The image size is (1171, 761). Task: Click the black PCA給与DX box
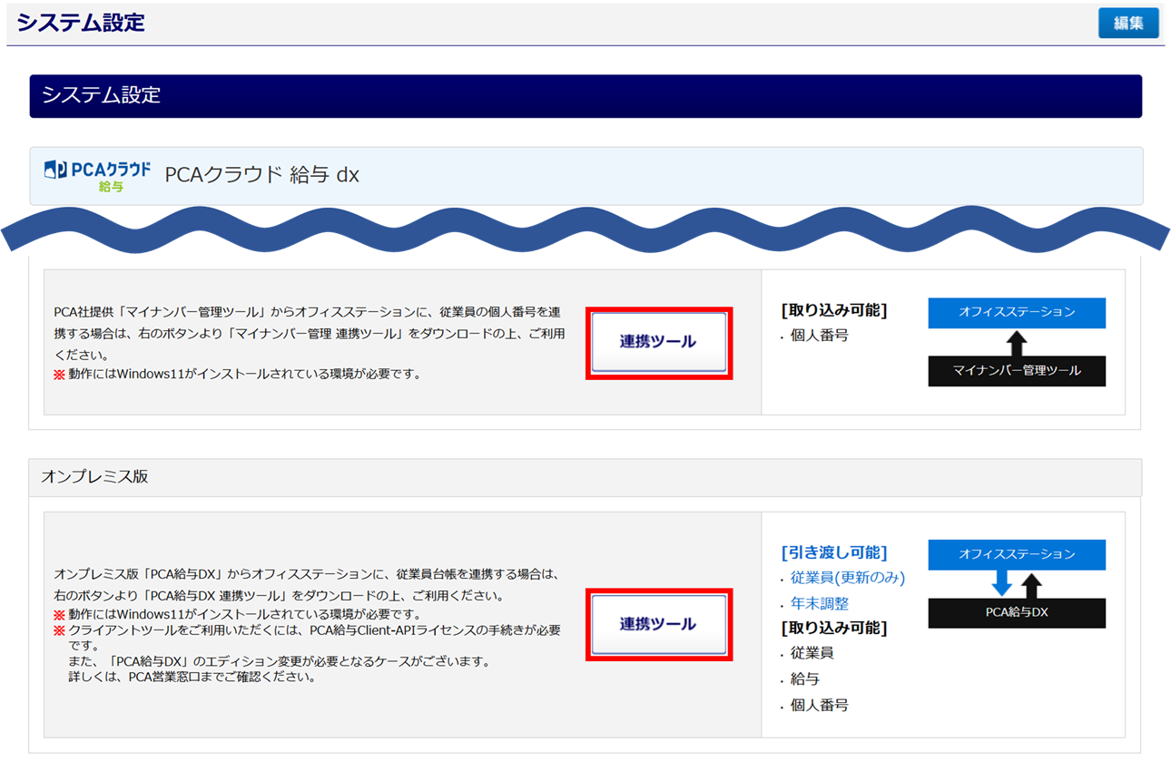(x=1017, y=613)
